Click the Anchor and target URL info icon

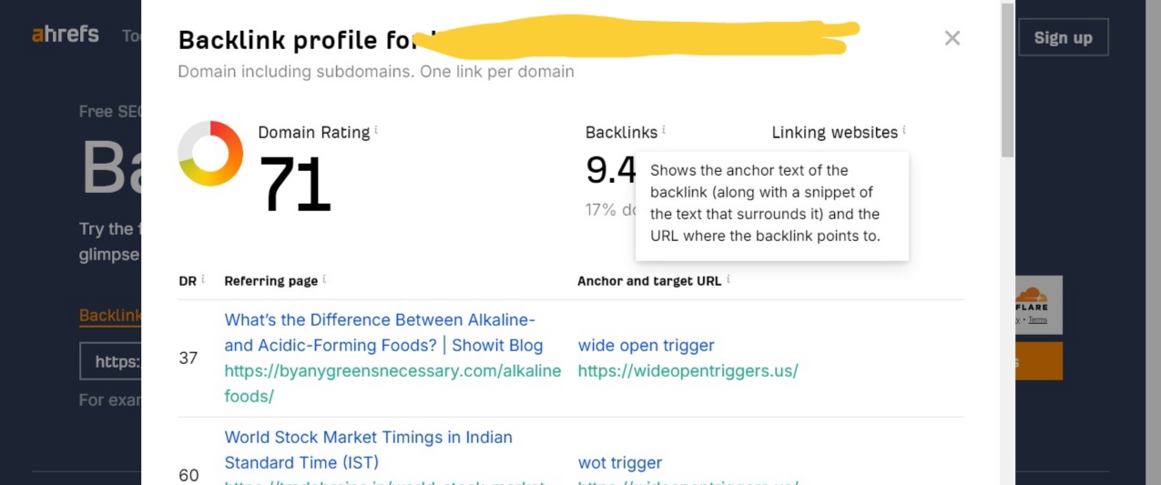click(728, 279)
